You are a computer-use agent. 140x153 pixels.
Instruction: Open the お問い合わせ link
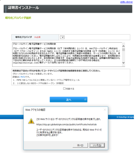pyautogui.click(x=126, y=2)
